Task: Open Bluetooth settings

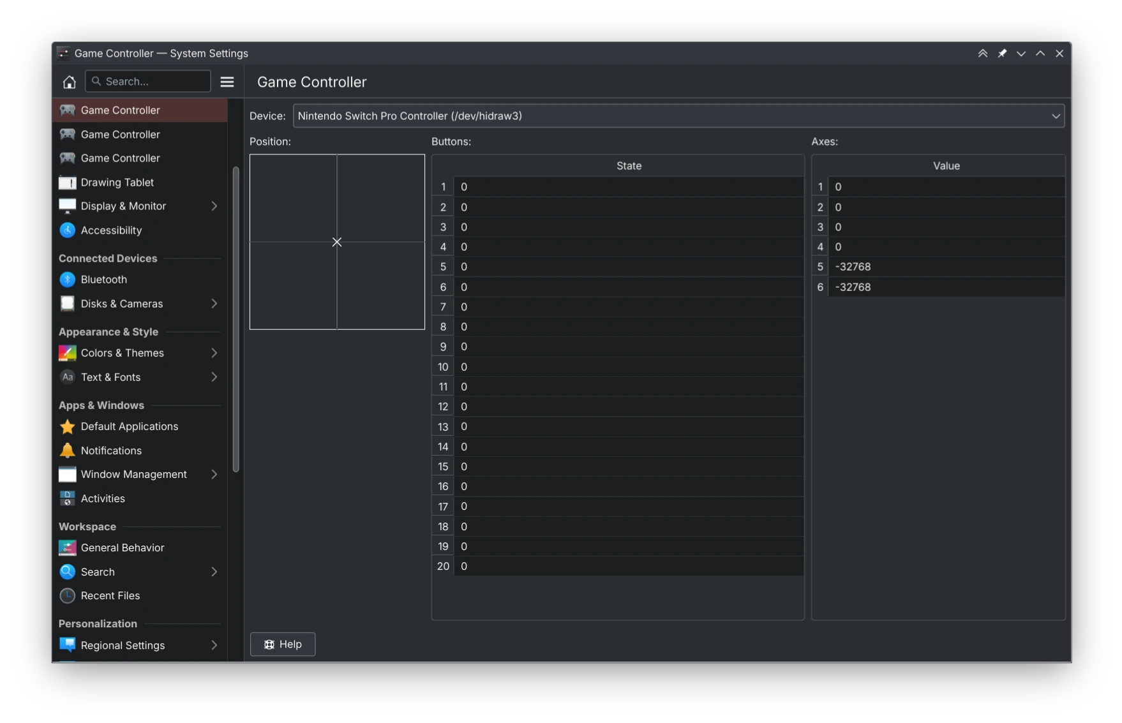Action: pyautogui.click(x=140, y=280)
